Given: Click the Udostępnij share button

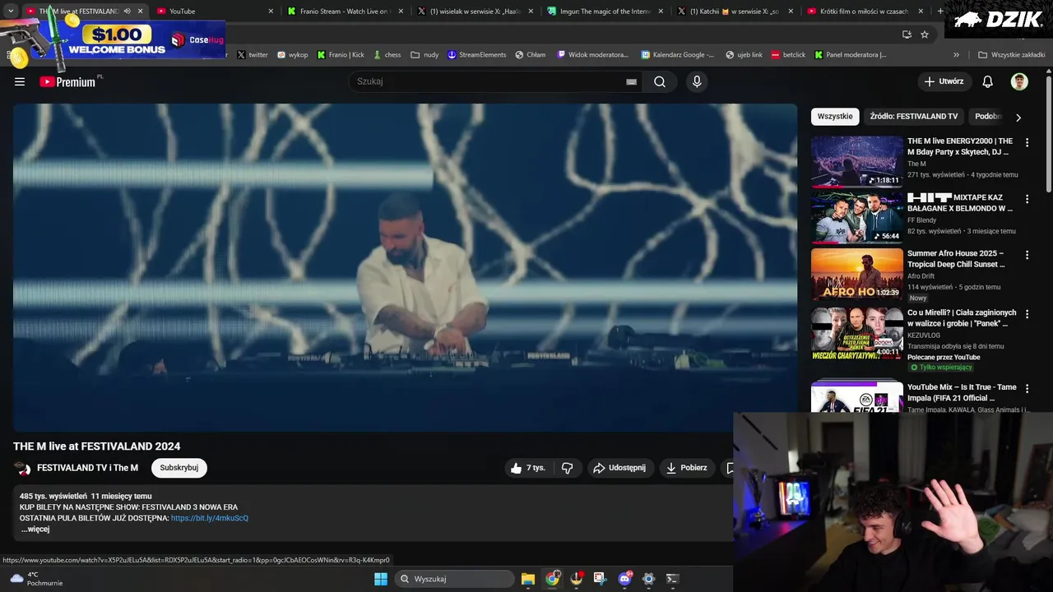Looking at the screenshot, I should coord(620,468).
